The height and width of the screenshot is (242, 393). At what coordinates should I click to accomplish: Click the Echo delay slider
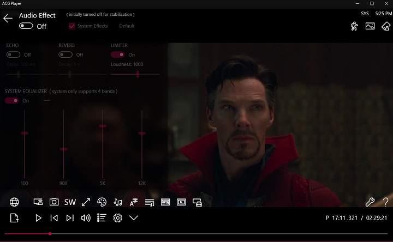tap(31, 74)
